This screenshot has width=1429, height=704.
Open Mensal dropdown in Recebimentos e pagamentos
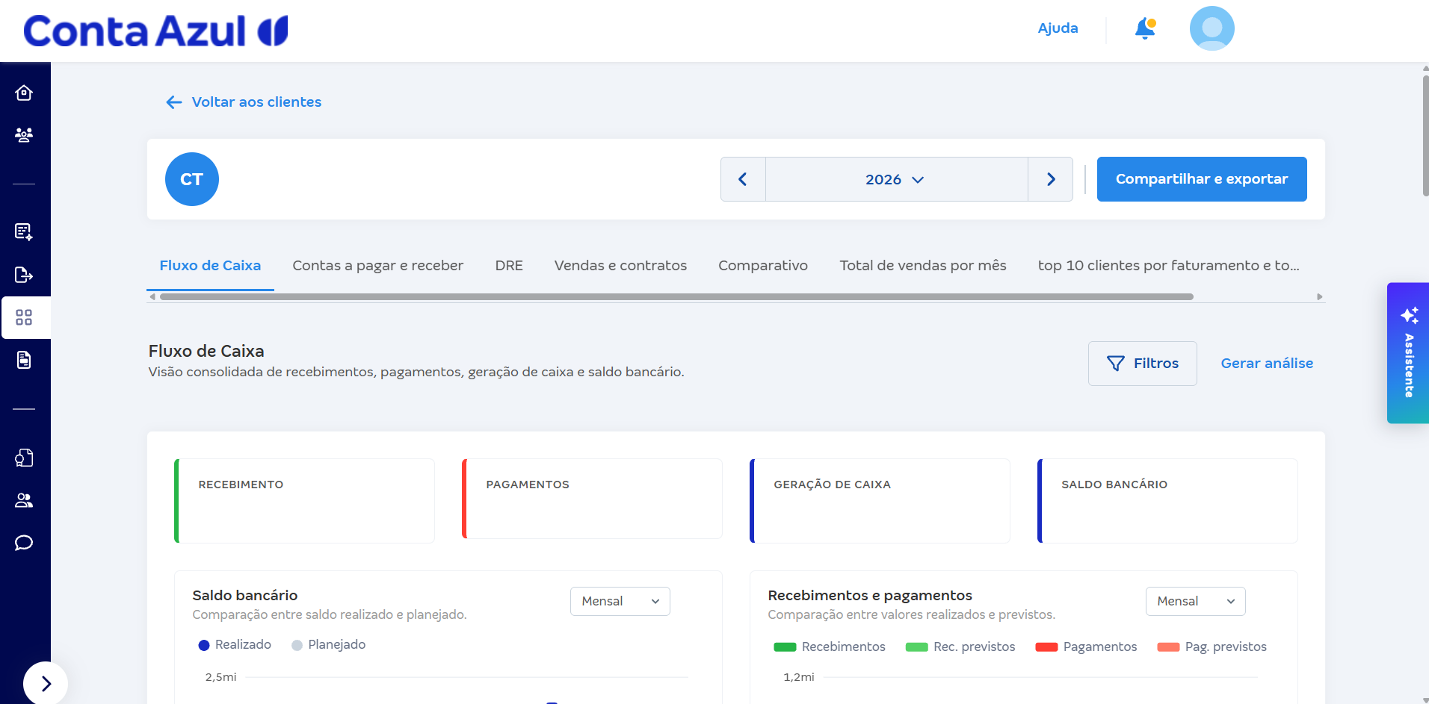pyautogui.click(x=1195, y=601)
